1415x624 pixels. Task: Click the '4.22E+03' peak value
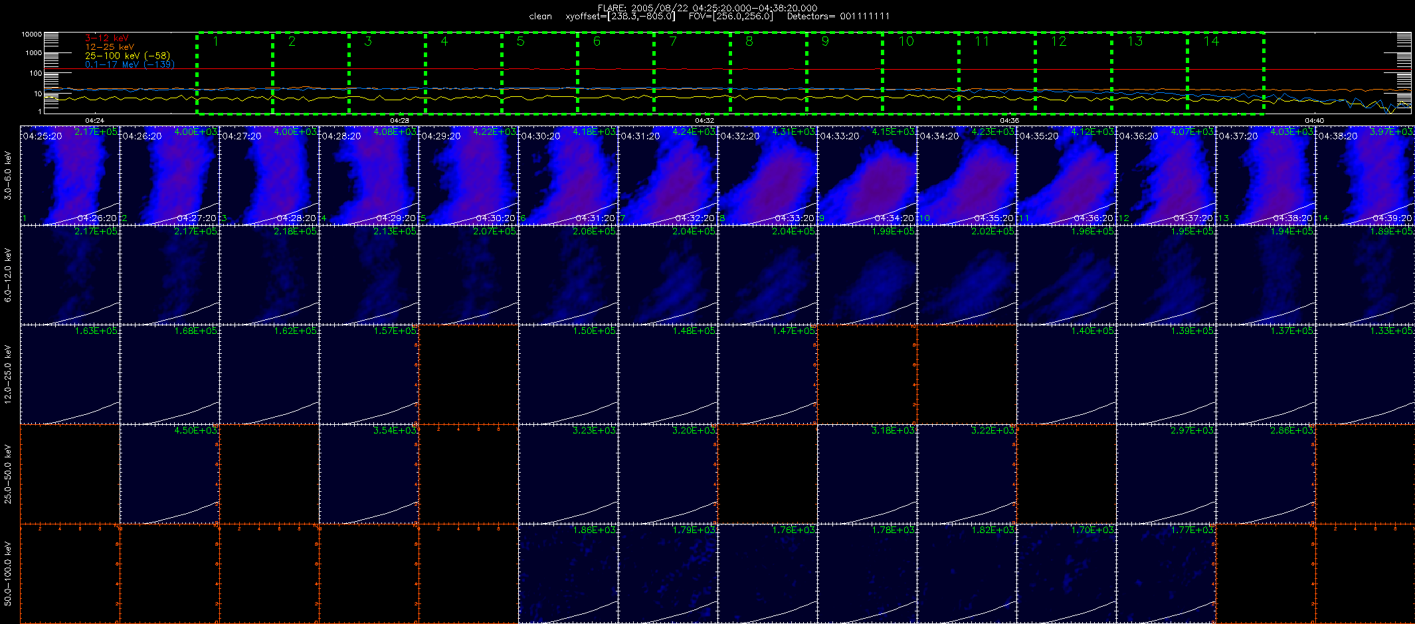(495, 132)
